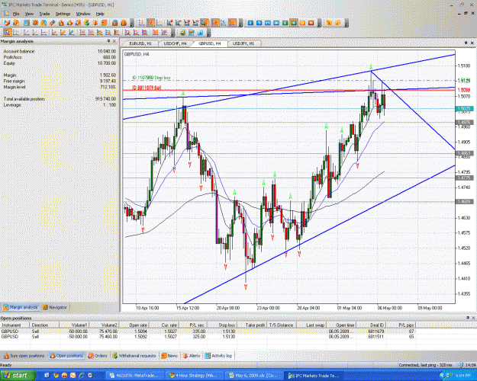Select GBPUSD position with deal ID 6811679
477x381 pixels.
coord(208,331)
